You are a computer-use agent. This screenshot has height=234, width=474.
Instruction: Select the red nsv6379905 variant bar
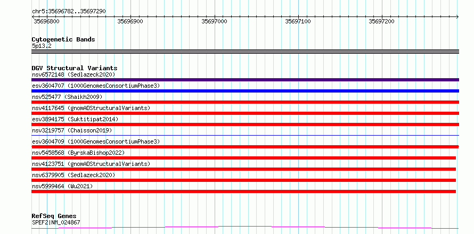[243, 180]
